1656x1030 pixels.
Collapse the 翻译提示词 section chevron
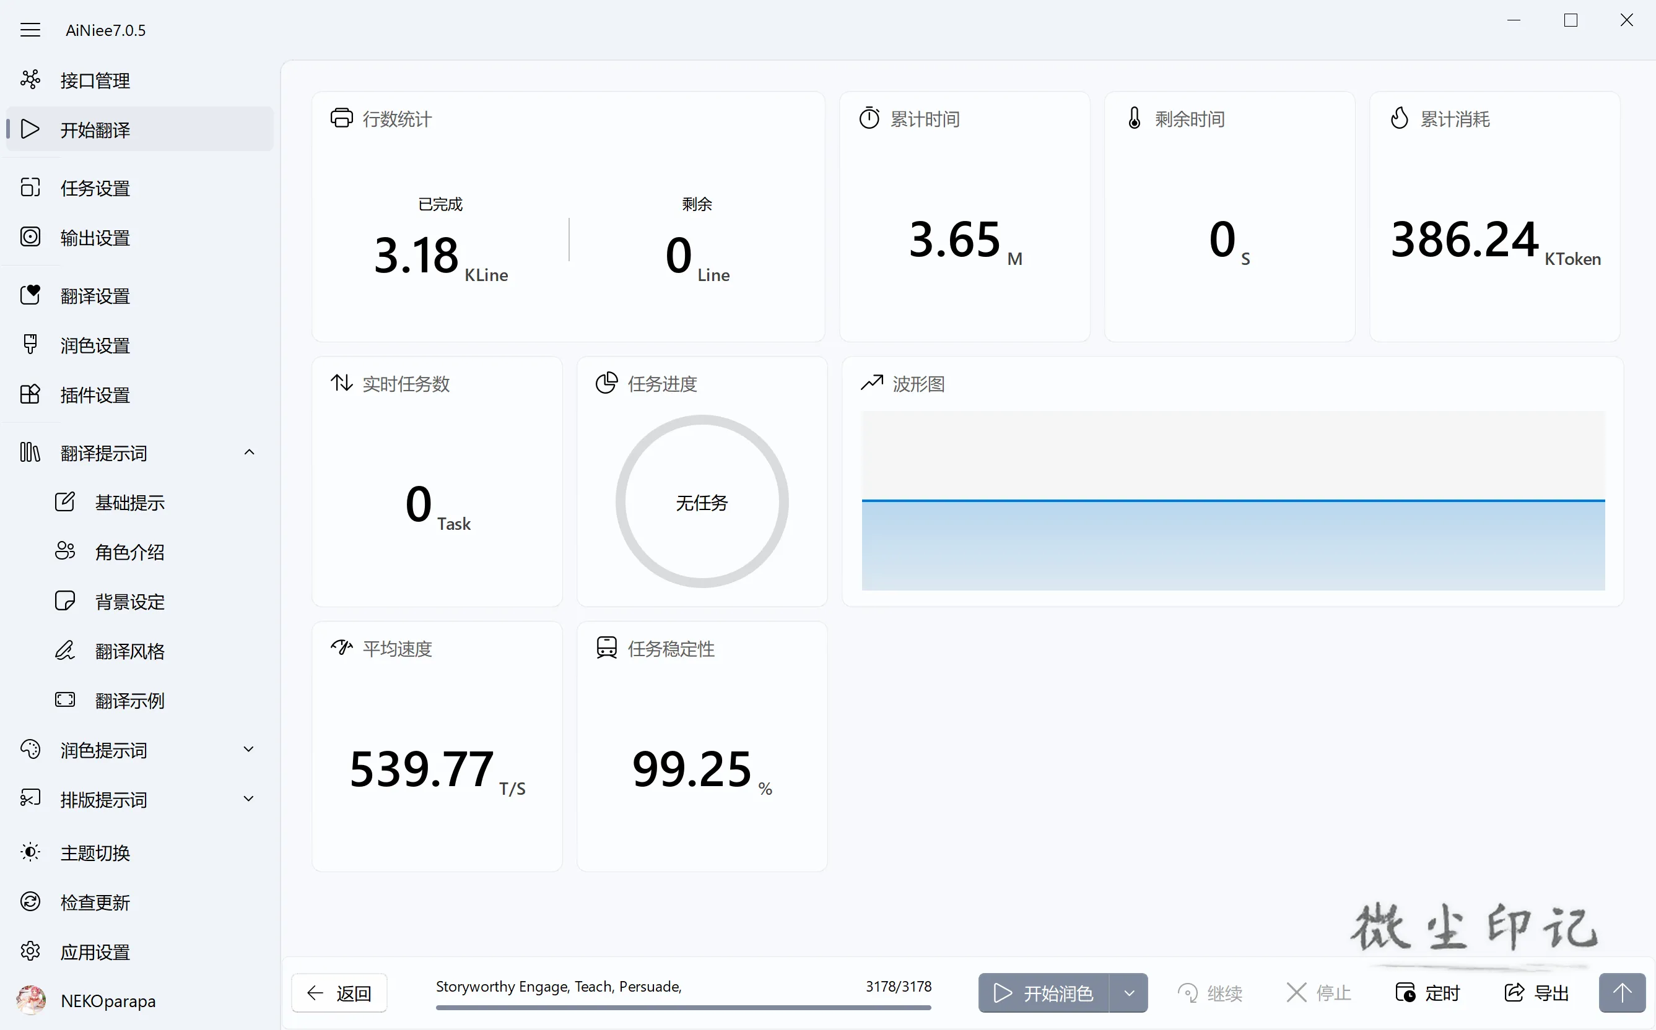[x=250, y=452]
